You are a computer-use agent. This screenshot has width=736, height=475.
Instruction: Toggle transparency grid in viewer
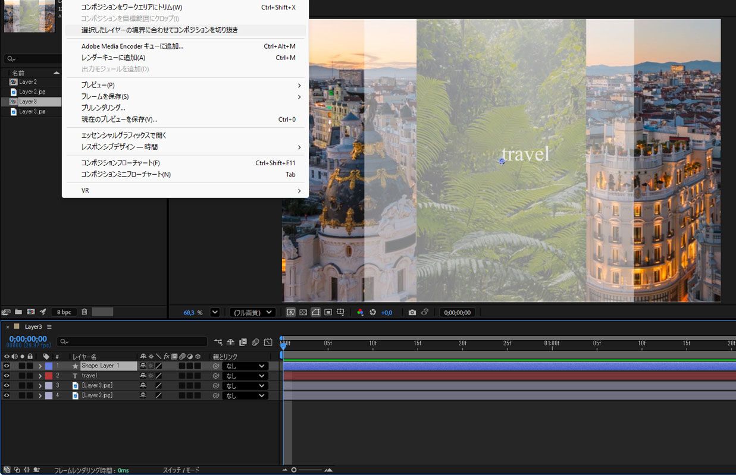[303, 312]
